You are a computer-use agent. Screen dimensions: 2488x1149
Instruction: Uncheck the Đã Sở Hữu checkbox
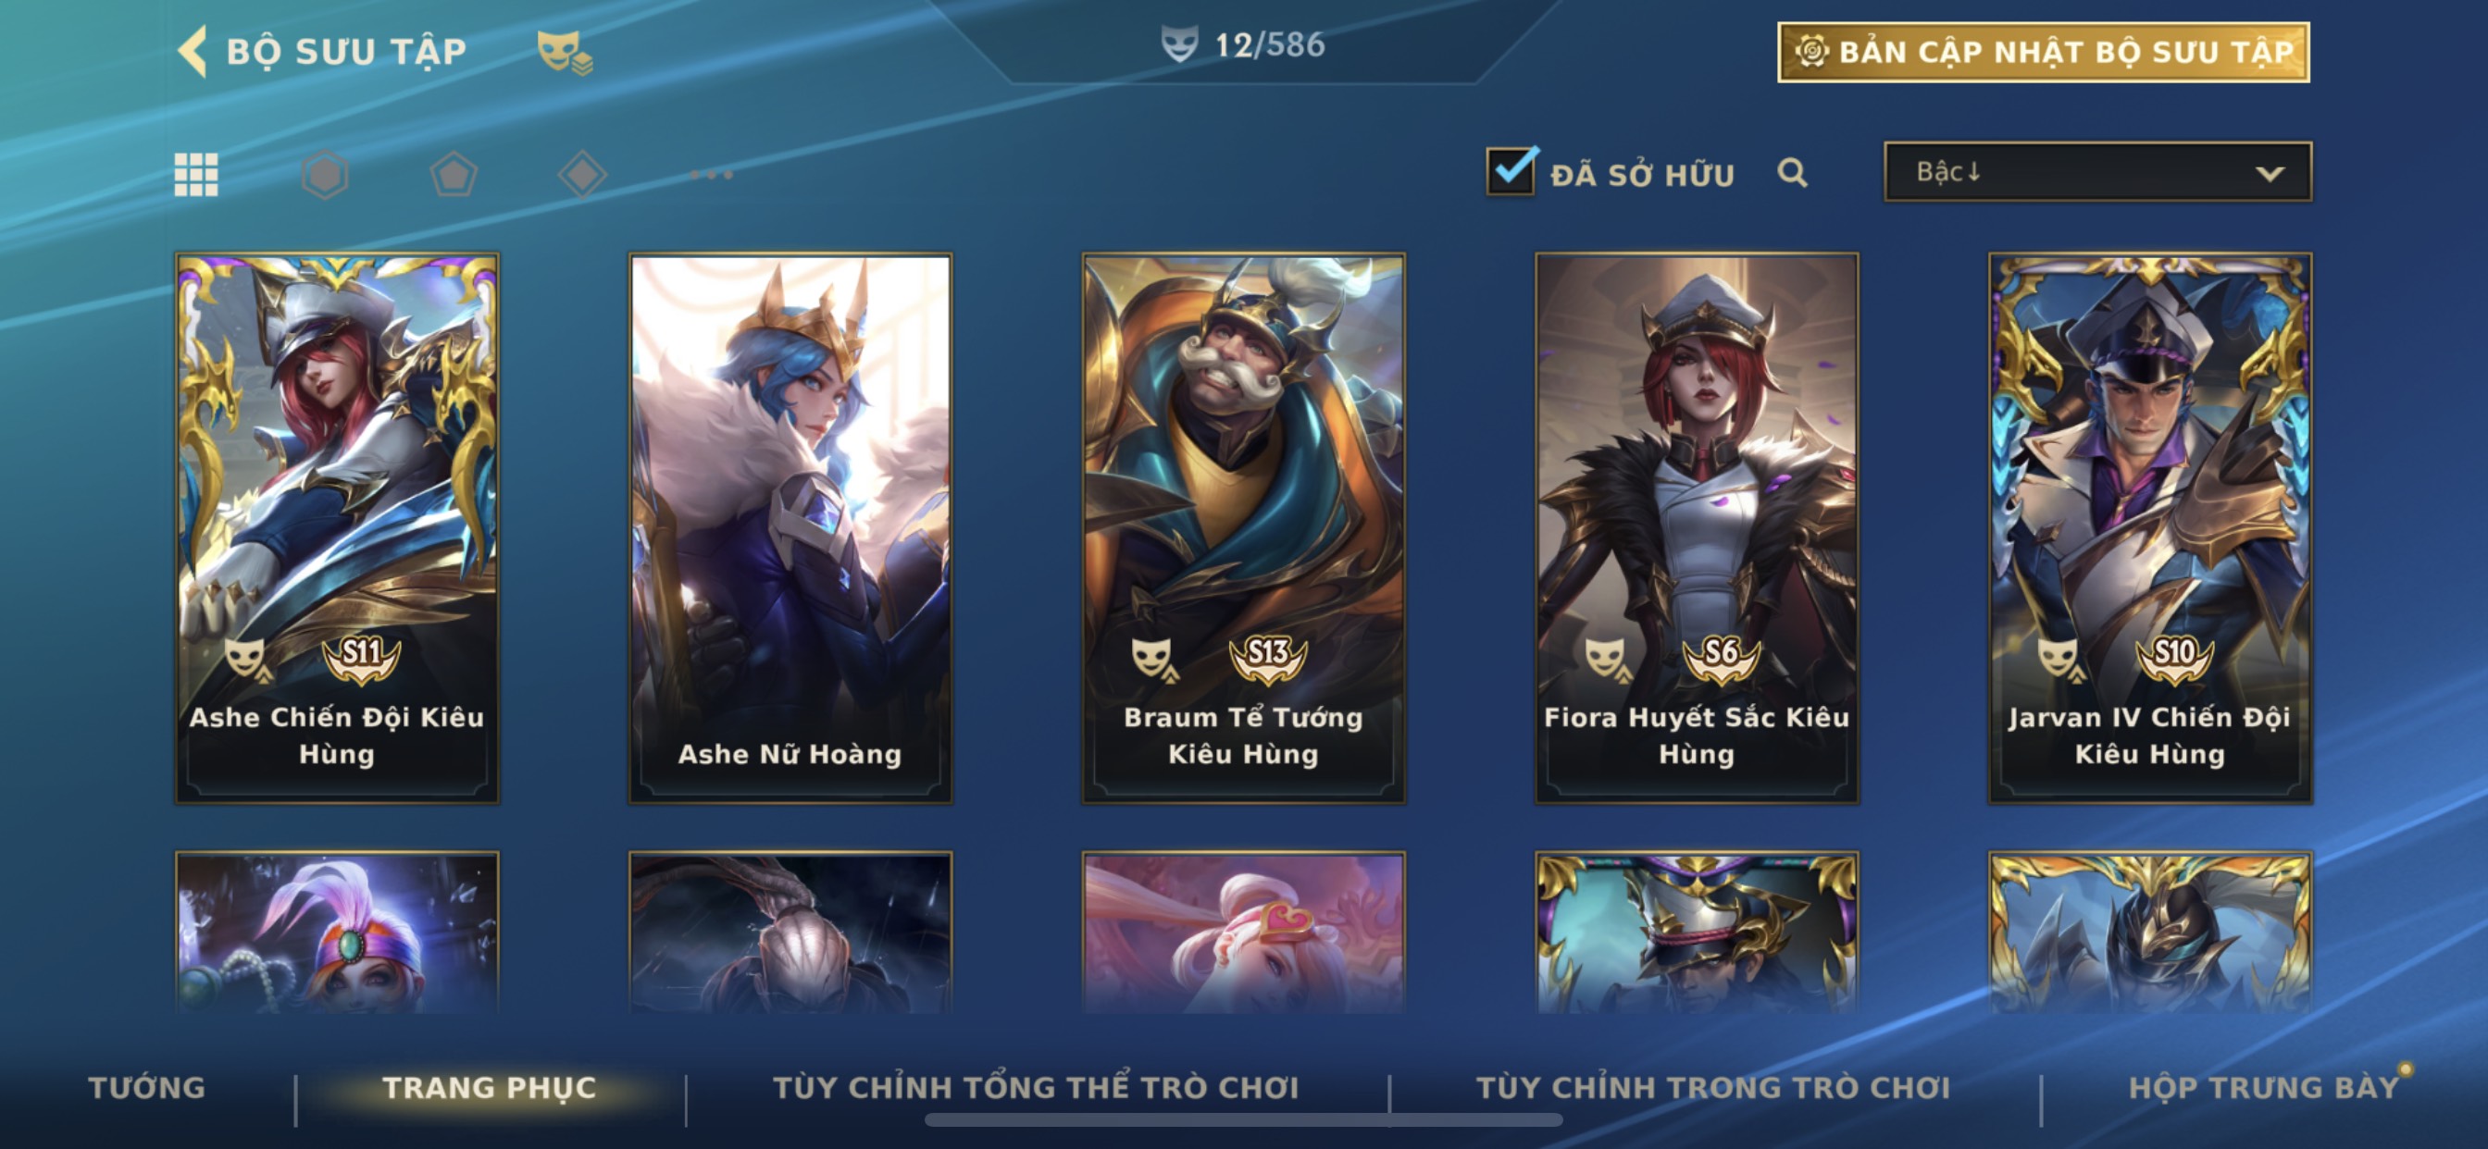point(1511,172)
